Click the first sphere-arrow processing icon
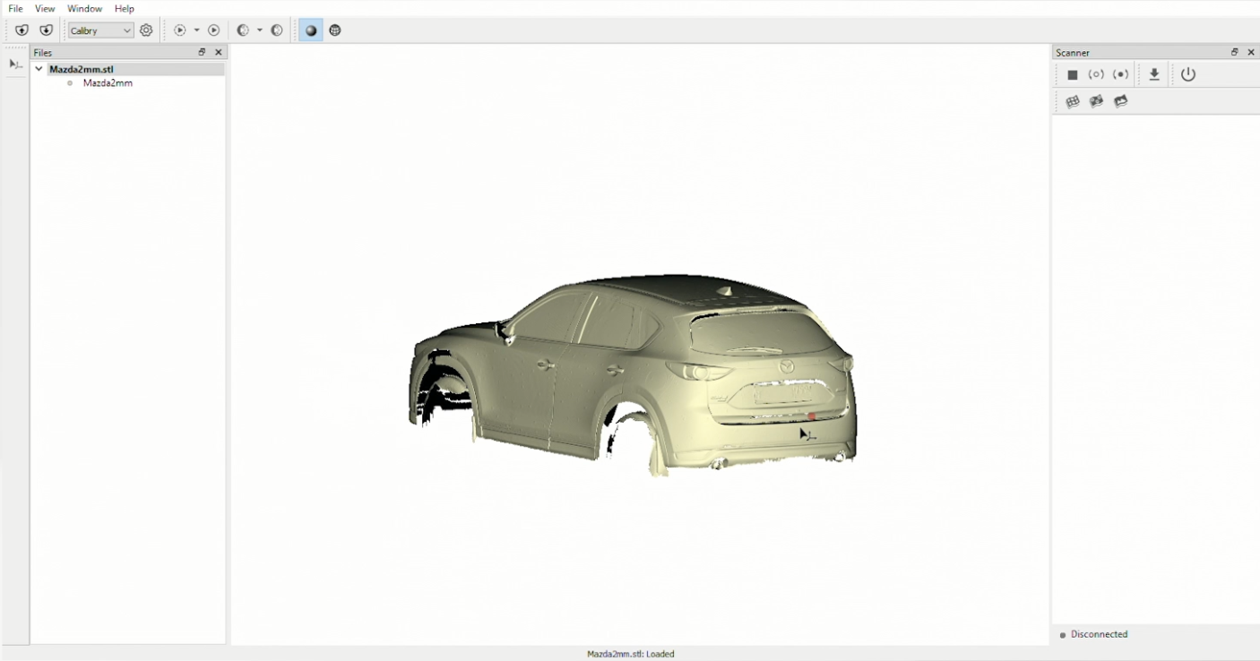 (x=243, y=30)
